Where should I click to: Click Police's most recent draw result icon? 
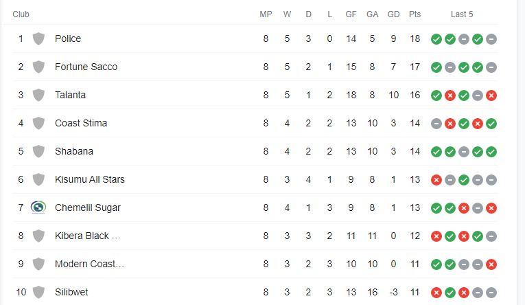491,39
